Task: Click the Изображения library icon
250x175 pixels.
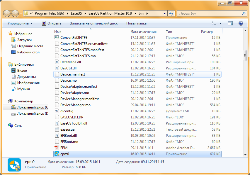Action: coord(13,83)
